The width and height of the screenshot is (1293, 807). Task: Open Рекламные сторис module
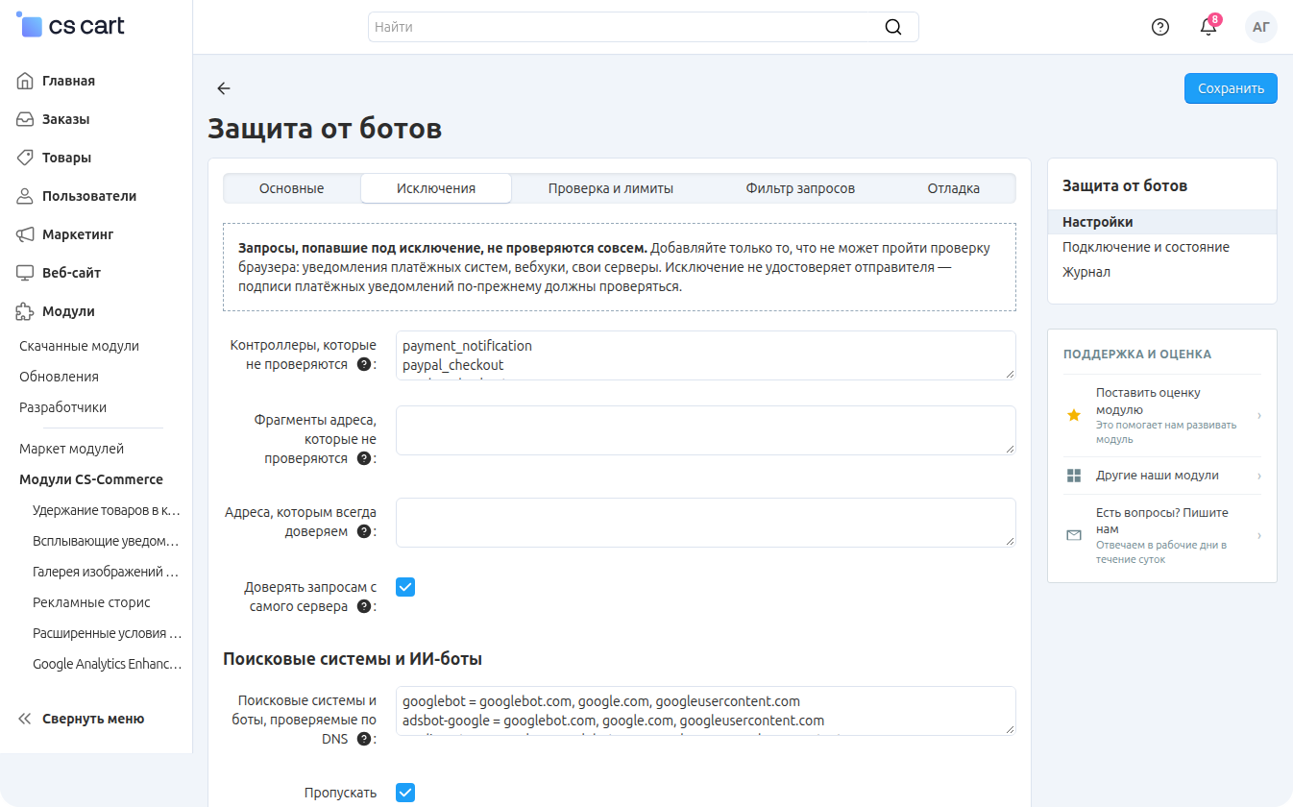(x=91, y=602)
